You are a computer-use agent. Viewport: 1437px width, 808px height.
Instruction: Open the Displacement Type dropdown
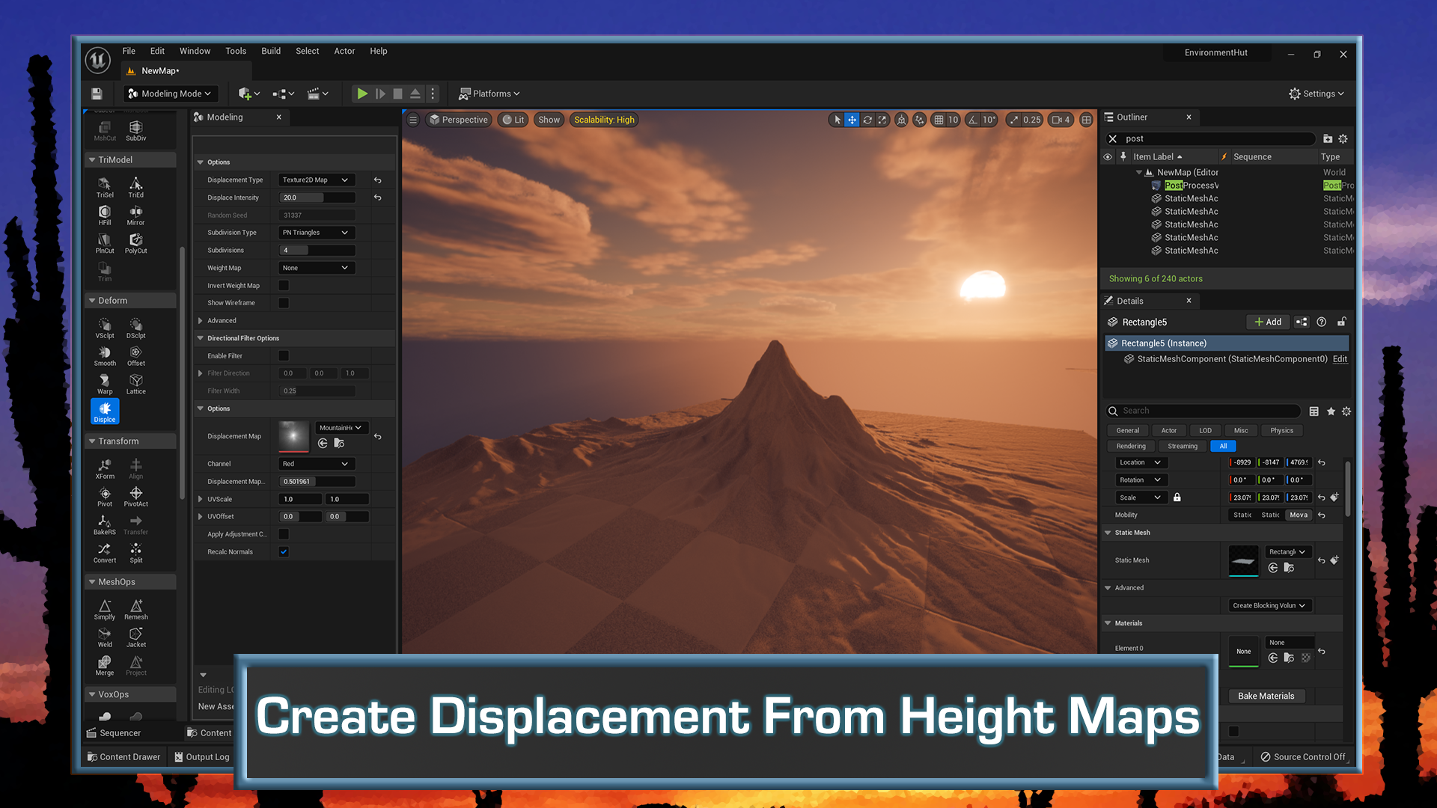tap(316, 180)
